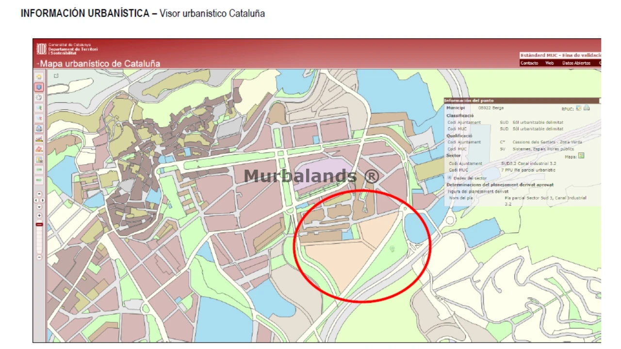Activate the pan hand tool
Viewport: 621px width, 349px height.
click(x=39, y=97)
